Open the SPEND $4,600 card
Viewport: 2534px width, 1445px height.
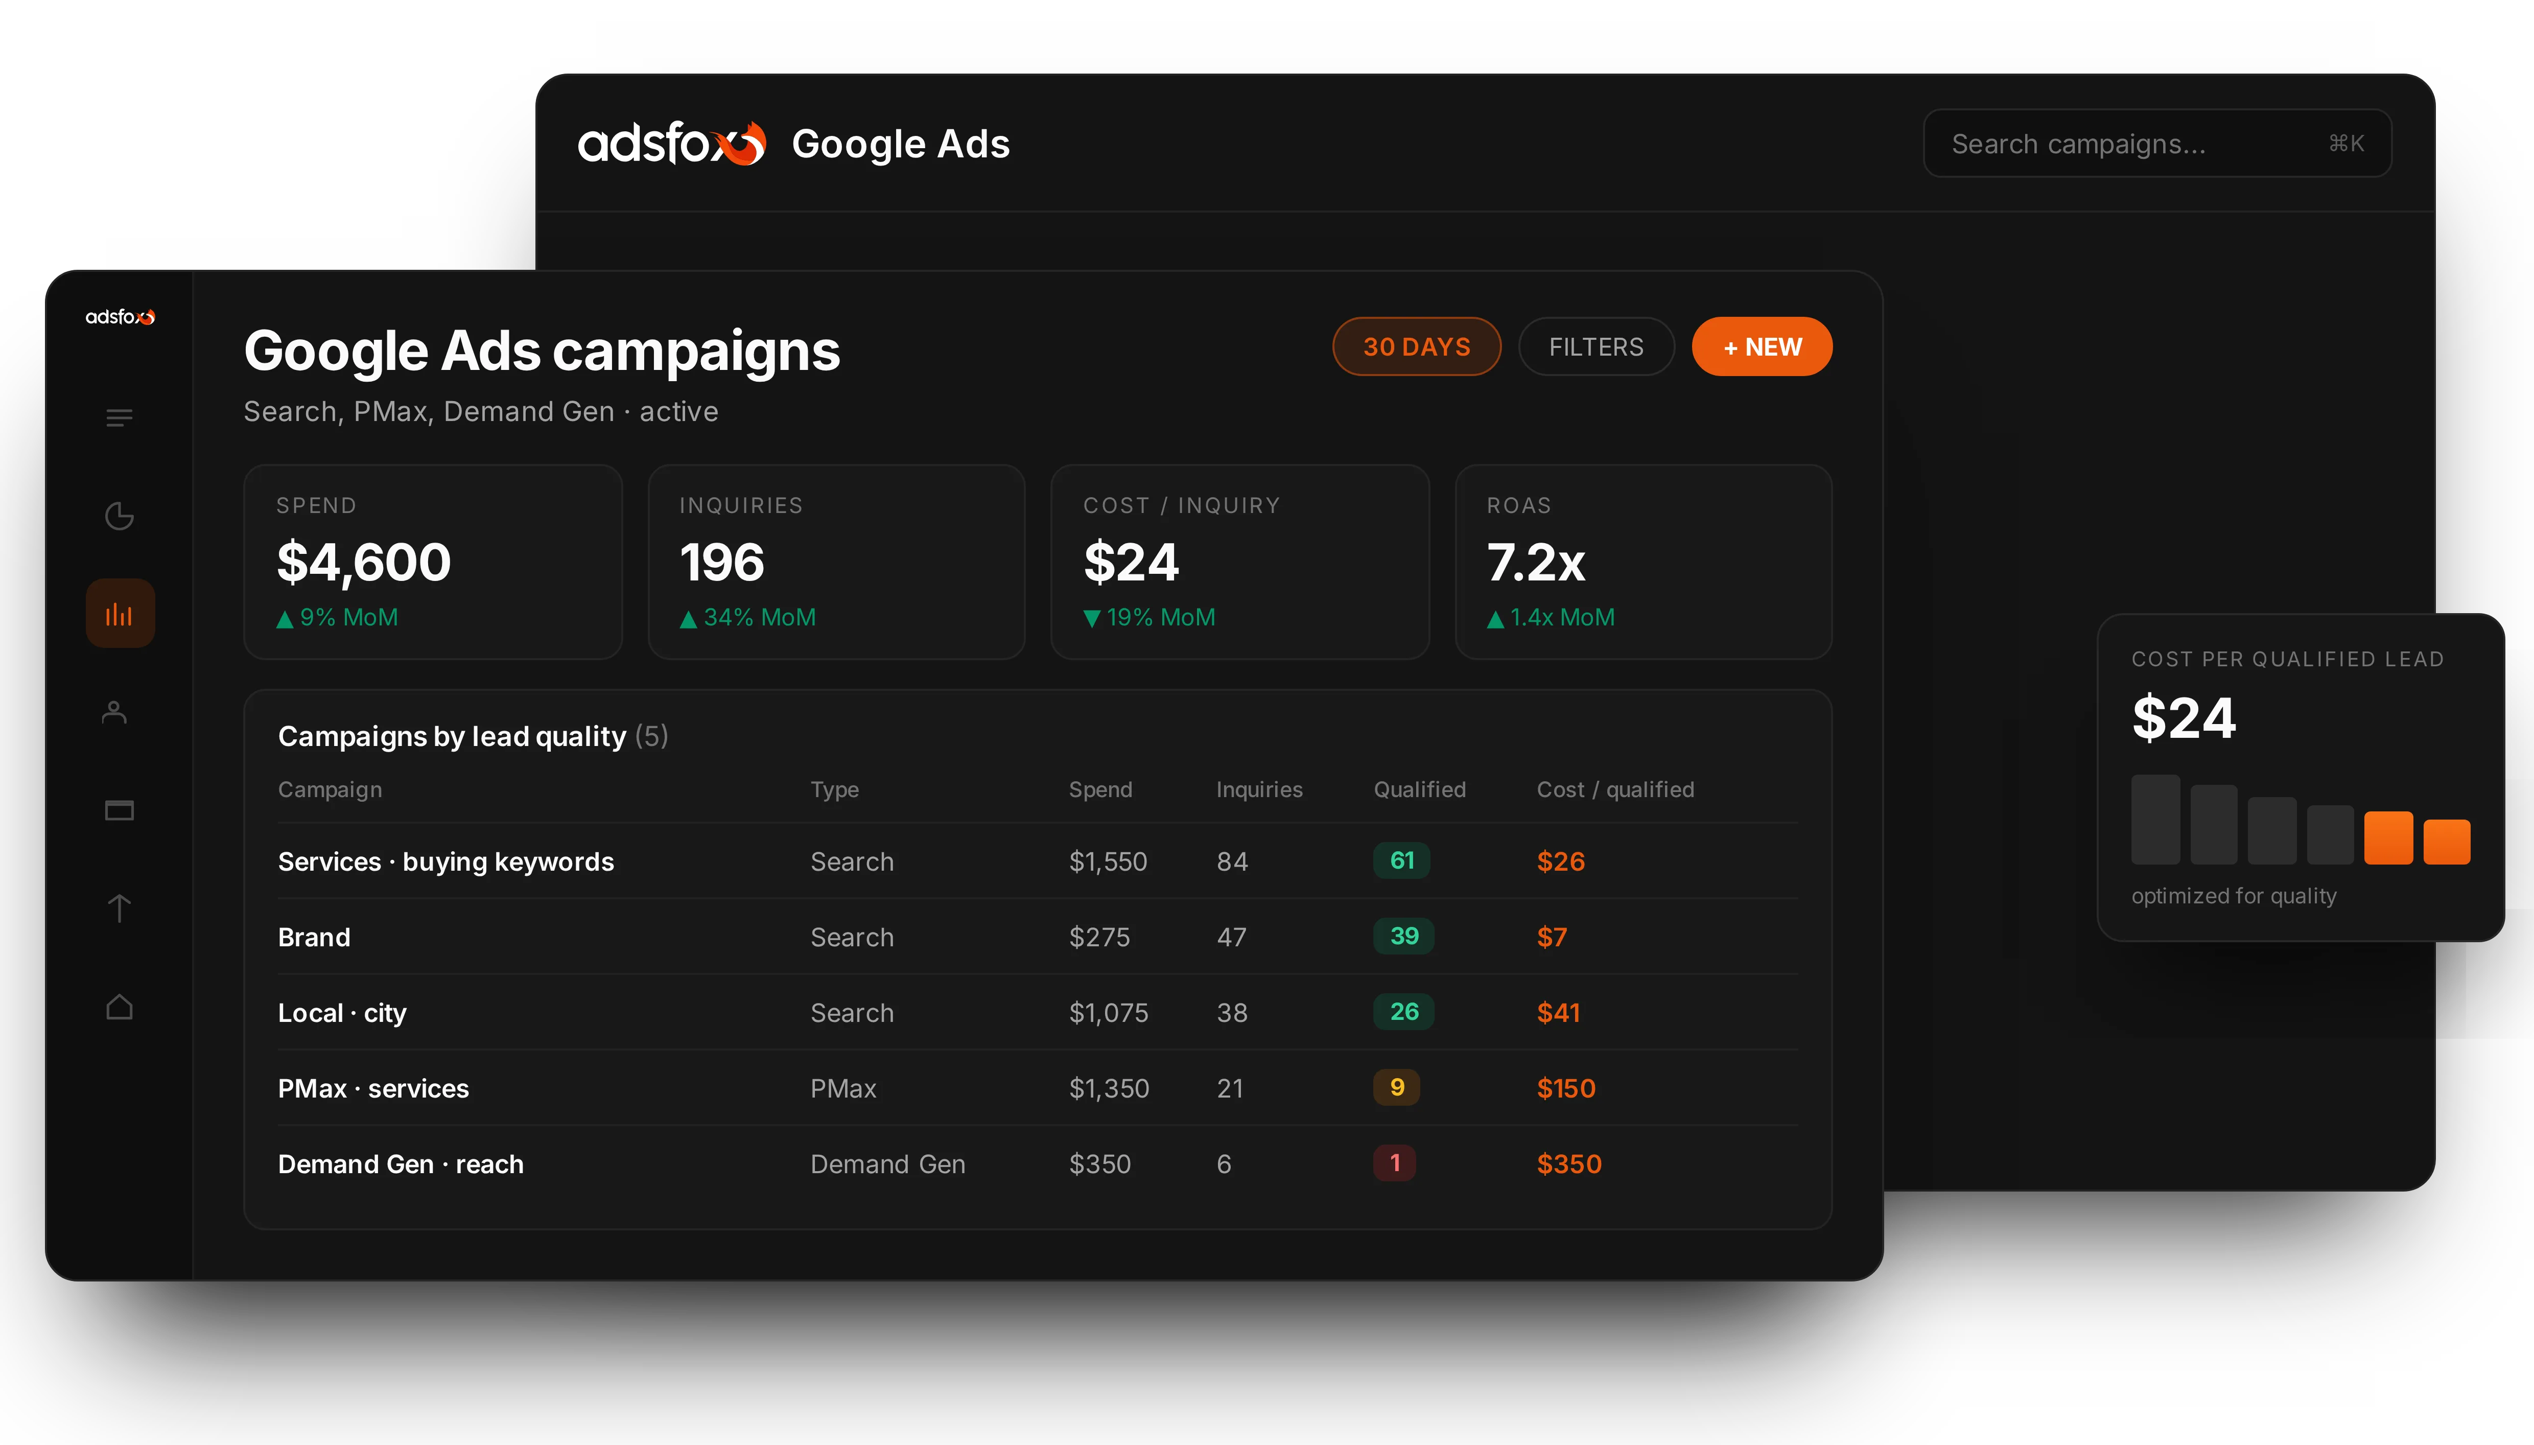[433, 562]
